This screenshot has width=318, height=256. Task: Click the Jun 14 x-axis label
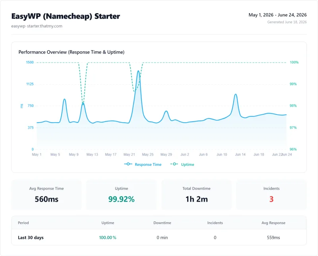(x=240, y=154)
